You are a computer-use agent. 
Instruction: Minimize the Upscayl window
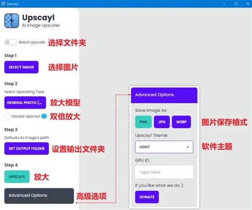click(x=224, y=4)
